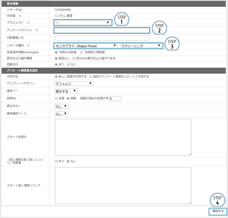
Task: Click the スタート説明文 text area
Action: (x=123, y=137)
